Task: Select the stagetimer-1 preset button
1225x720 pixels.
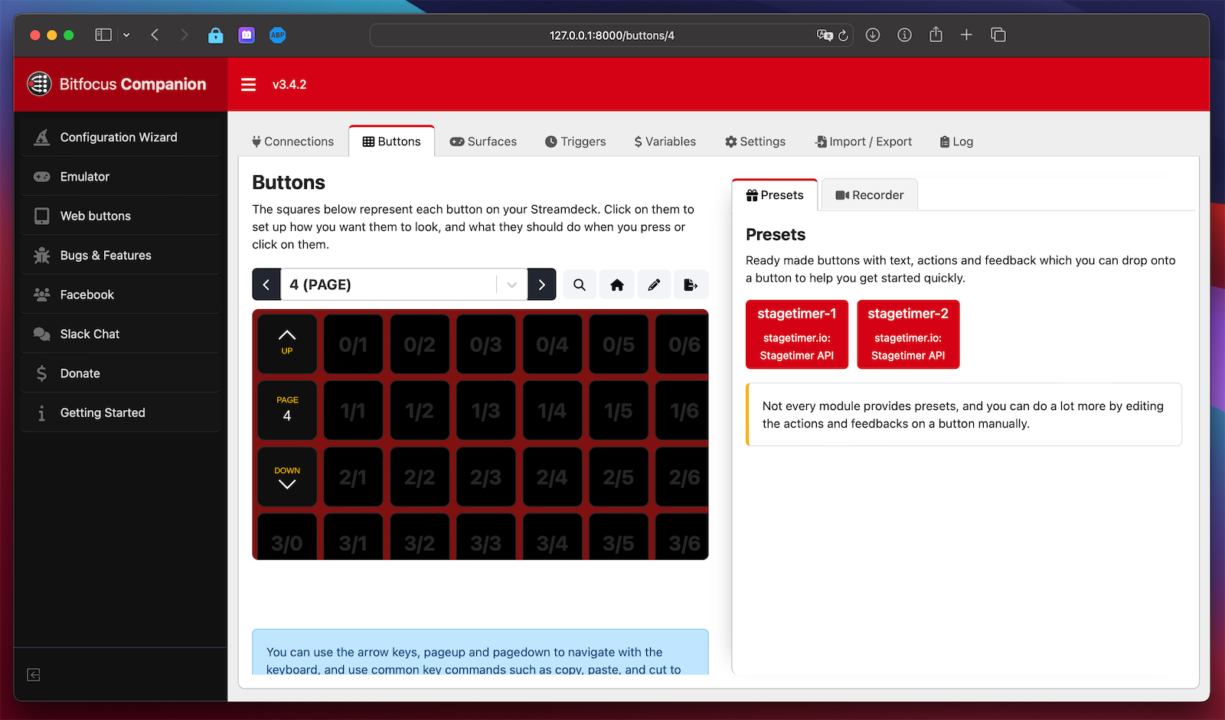Action: (x=797, y=334)
